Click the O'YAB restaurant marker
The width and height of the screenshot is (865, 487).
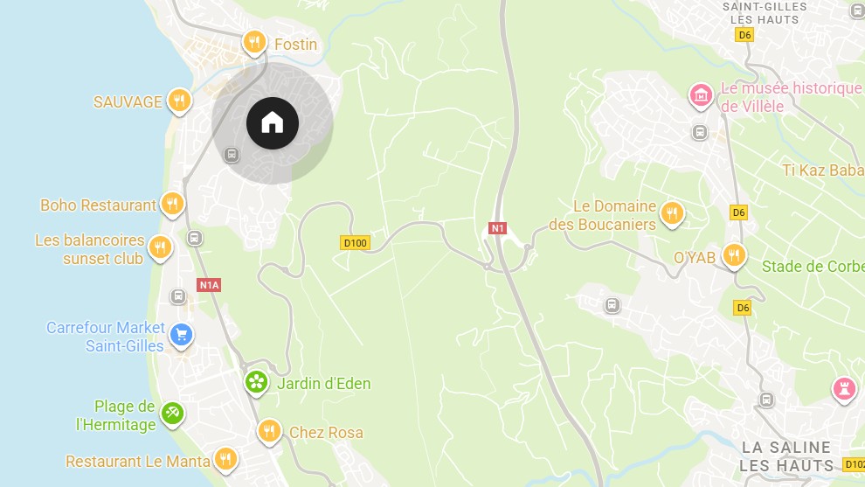tap(734, 257)
